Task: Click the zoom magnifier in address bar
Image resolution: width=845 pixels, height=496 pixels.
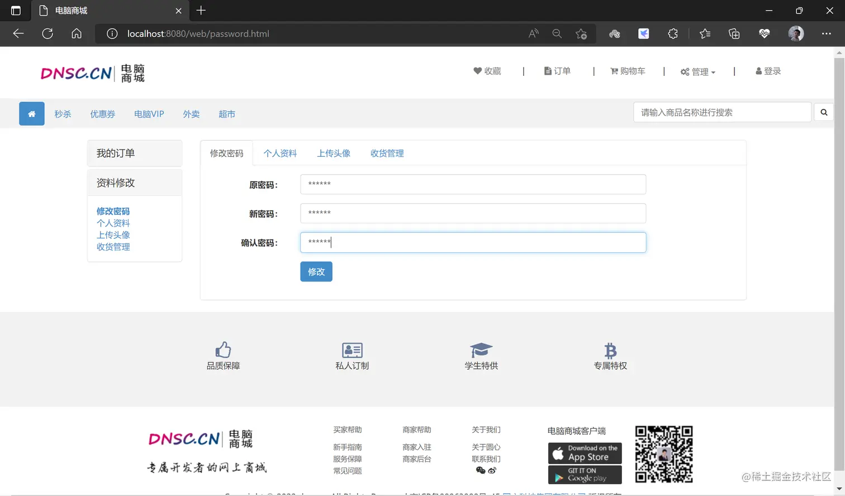Action: click(x=557, y=33)
